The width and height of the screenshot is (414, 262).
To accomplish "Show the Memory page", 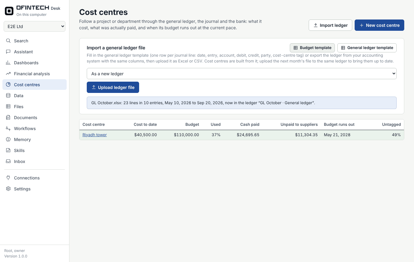I will 34,140.
